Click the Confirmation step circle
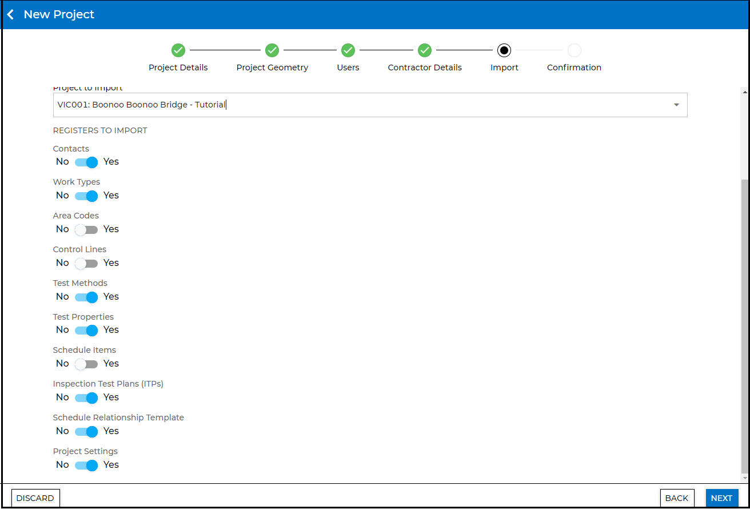 coord(574,50)
